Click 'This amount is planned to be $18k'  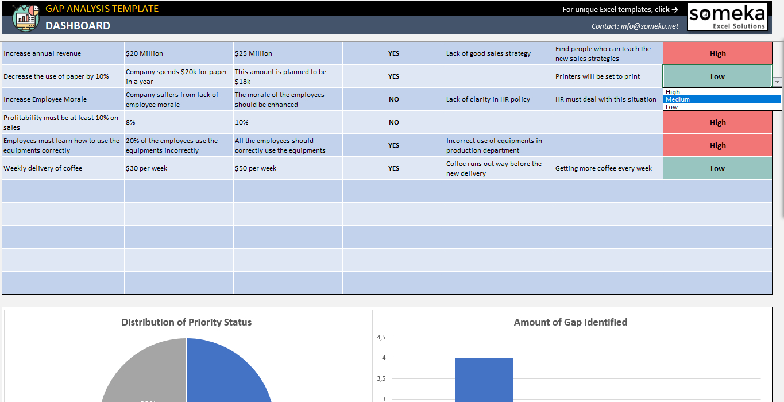click(288, 76)
